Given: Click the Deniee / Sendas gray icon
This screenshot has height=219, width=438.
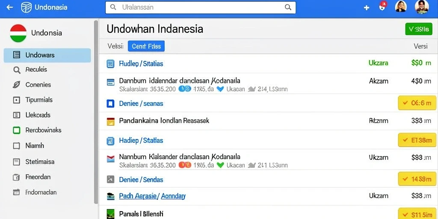Looking at the screenshot, I should click(111, 179).
